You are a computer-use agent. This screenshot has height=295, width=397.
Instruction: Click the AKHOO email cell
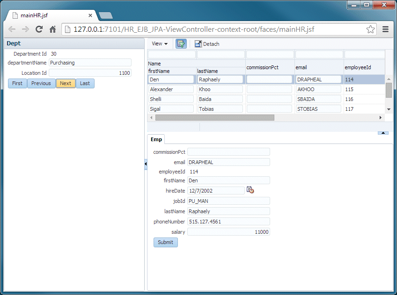coord(318,89)
